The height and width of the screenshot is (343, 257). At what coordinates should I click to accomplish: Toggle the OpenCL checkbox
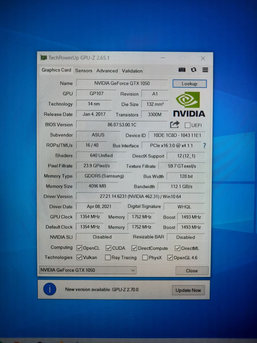(x=79, y=248)
